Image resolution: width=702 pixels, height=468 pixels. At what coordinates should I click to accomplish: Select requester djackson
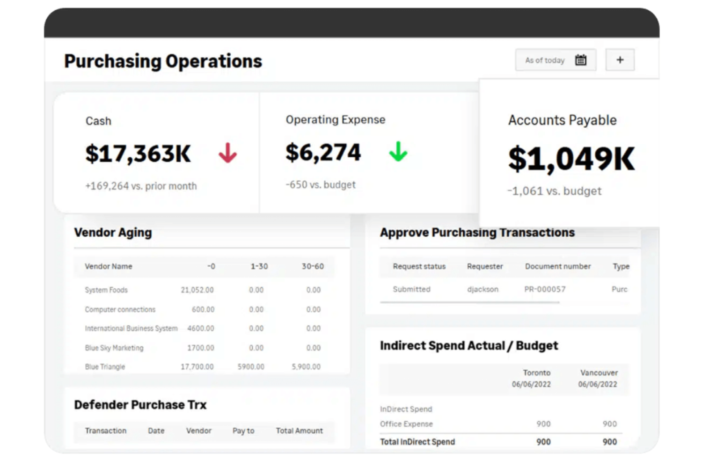pyautogui.click(x=483, y=289)
